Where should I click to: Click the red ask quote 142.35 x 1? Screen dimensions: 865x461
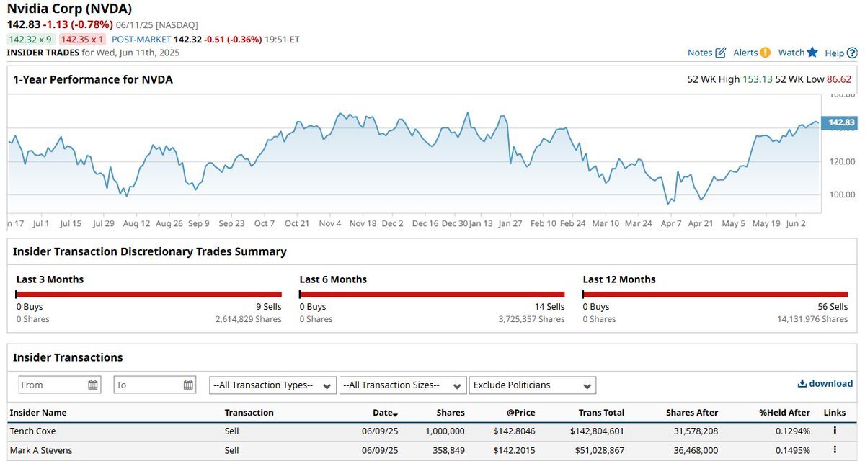(82, 40)
